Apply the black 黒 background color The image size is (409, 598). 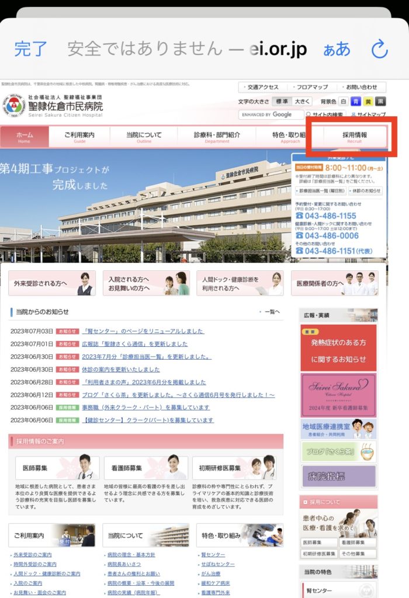[x=381, y=101]
